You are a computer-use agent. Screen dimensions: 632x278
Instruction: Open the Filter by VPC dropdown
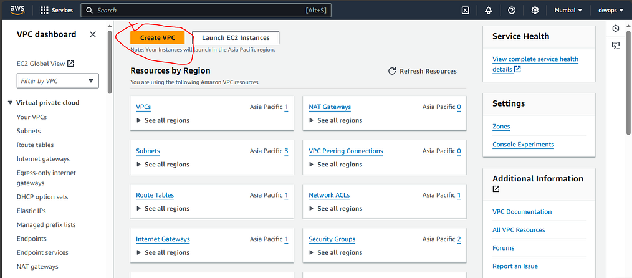(57, 80)
